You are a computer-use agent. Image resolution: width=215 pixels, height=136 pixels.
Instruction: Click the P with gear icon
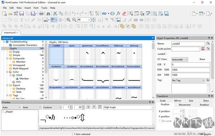pyautogui.click(x=131, y=14)
